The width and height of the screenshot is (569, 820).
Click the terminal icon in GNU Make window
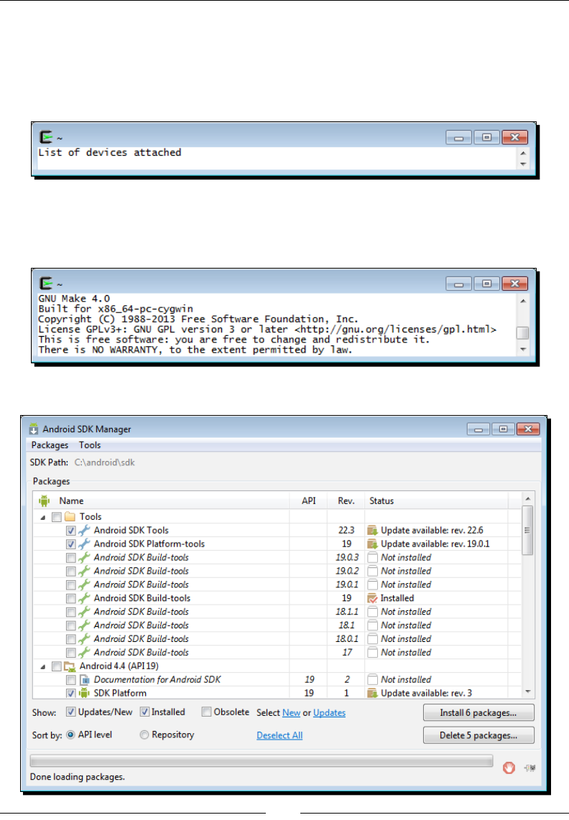point(46,284)
